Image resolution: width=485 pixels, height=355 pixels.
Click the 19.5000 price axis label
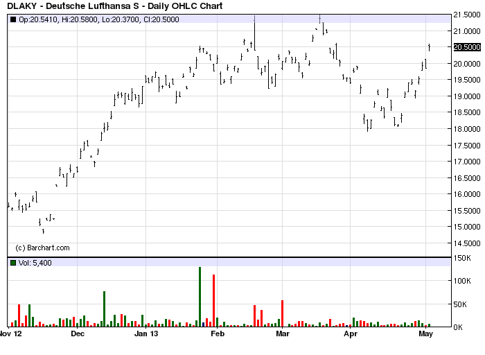coord(467,80)
